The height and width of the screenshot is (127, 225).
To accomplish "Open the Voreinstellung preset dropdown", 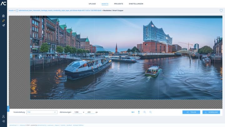I will (42, 112).
